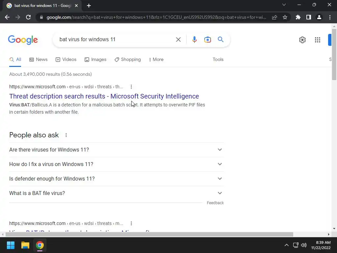
Task: Click the Feedback link under questions
Action: (x=215, y=203)
